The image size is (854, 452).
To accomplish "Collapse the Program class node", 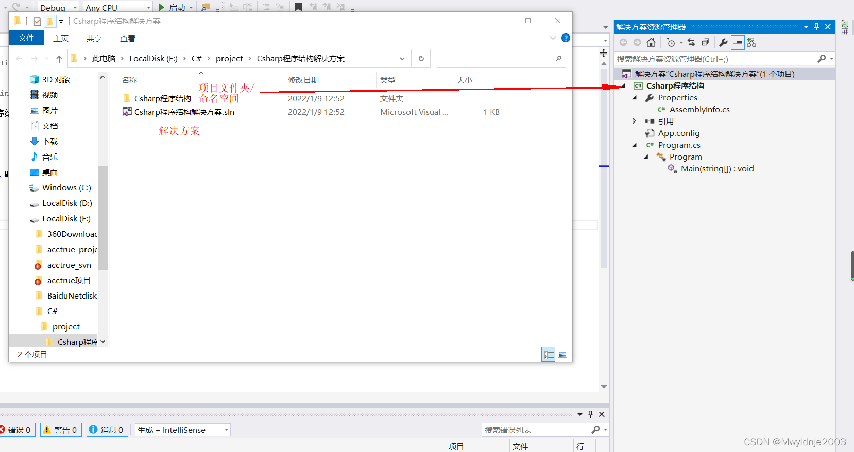I will coord(646,157).
